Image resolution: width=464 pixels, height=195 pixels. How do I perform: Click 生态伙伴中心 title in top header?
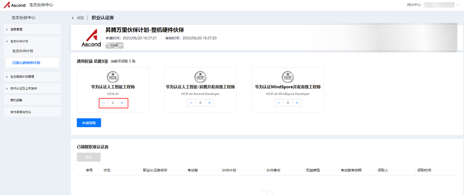pyautogui.click(x=41, y=5)
